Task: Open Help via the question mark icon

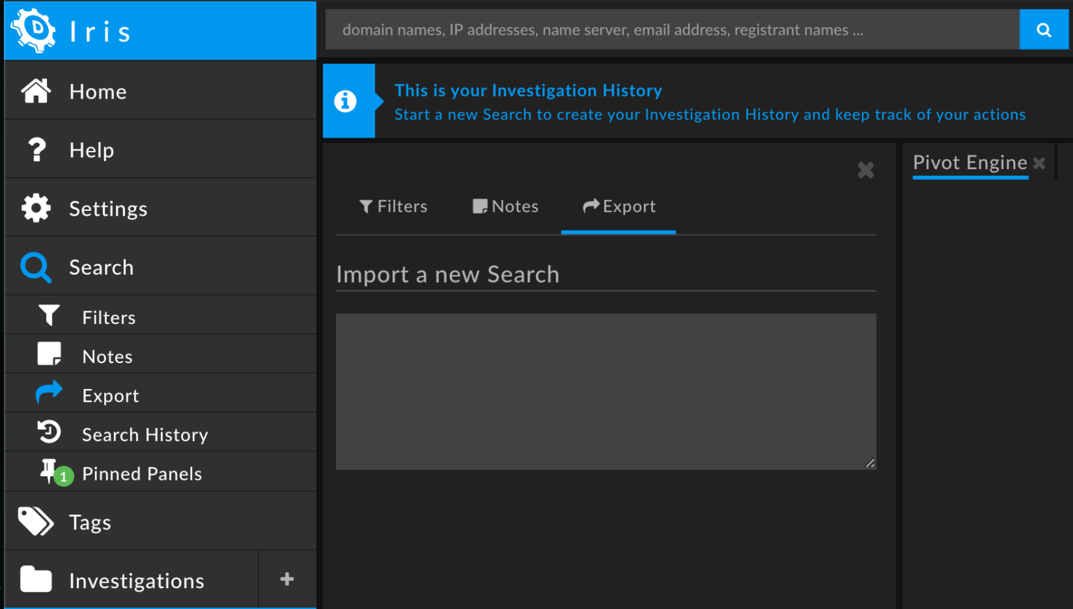Action: tap(36, 149)
